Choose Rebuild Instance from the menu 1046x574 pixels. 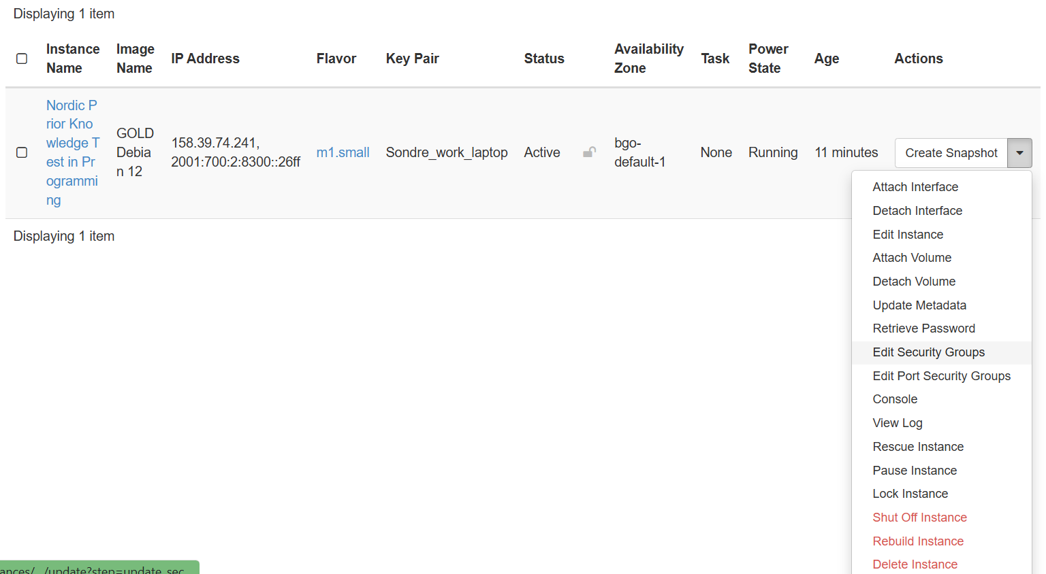pos(917,541)
